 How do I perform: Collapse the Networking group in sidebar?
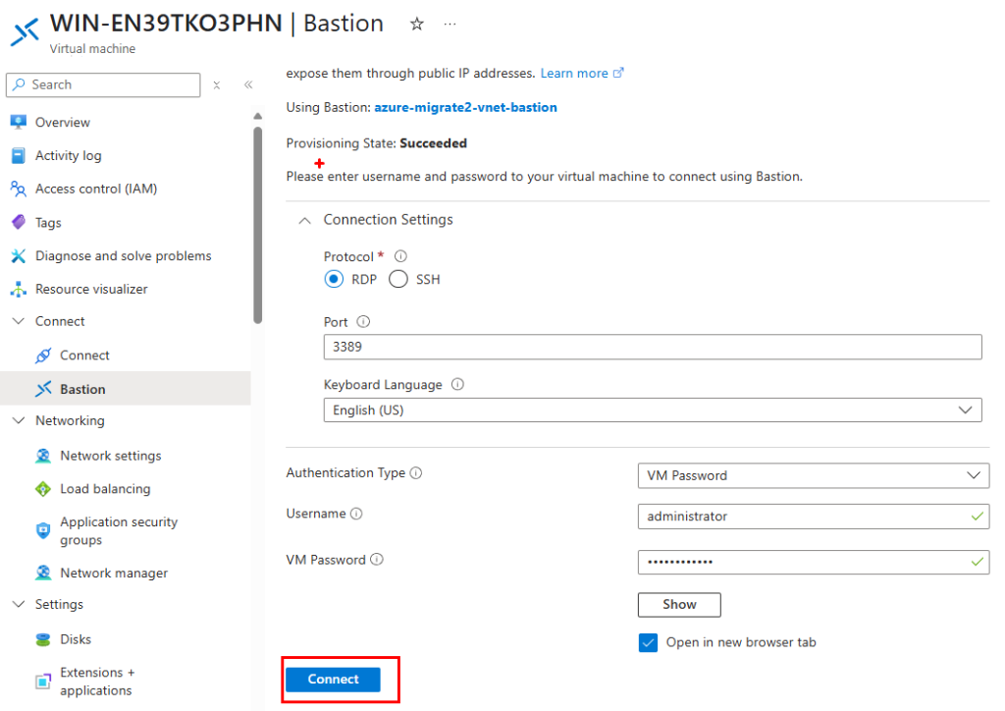pyautogui.click(x=19, y=420)
